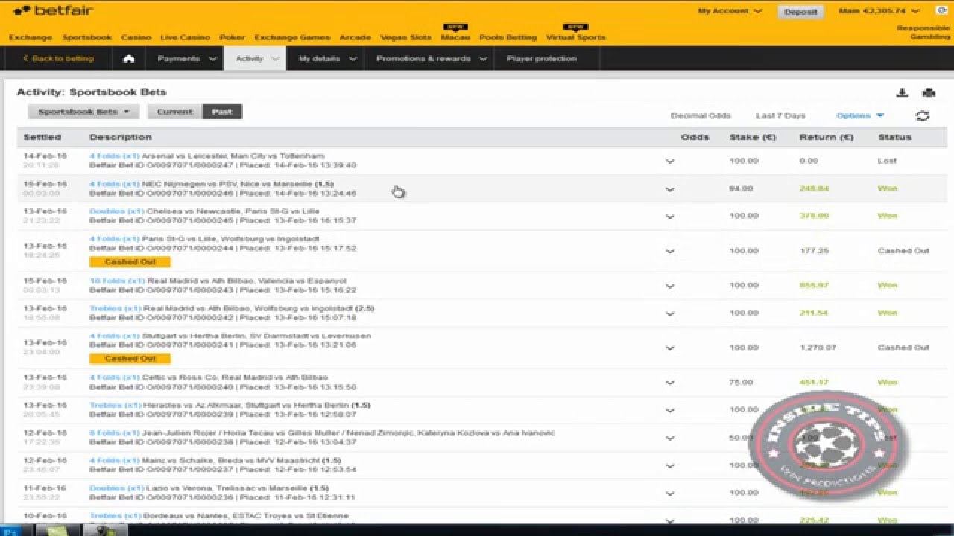This screenshot has width=954, height=536.
Task: Click Trebles link for Heracles vs Az Alkmaar
Action: pos(115,405)
